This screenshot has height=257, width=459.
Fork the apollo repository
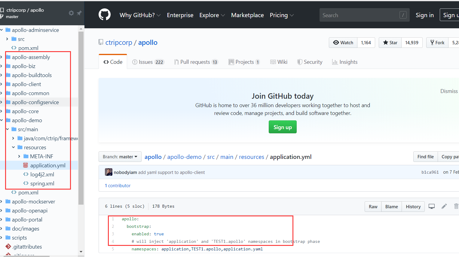click(x=437, y=43)
